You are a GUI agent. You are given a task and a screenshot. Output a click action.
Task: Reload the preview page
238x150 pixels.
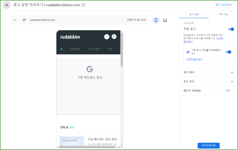pyautogui.click(x=24, y=20)
